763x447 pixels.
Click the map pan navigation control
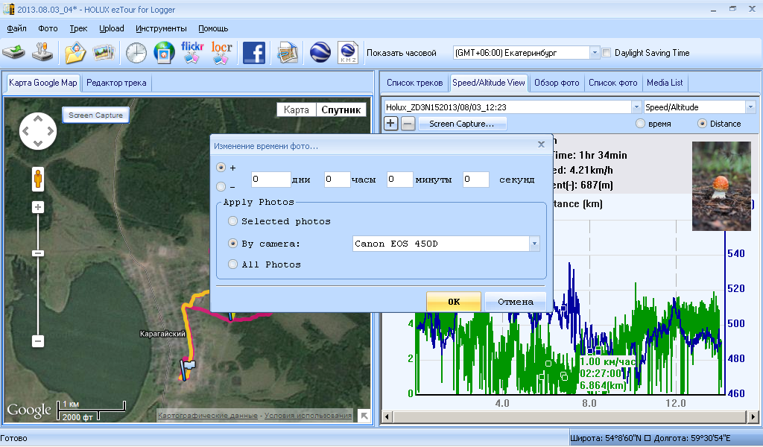38,131
